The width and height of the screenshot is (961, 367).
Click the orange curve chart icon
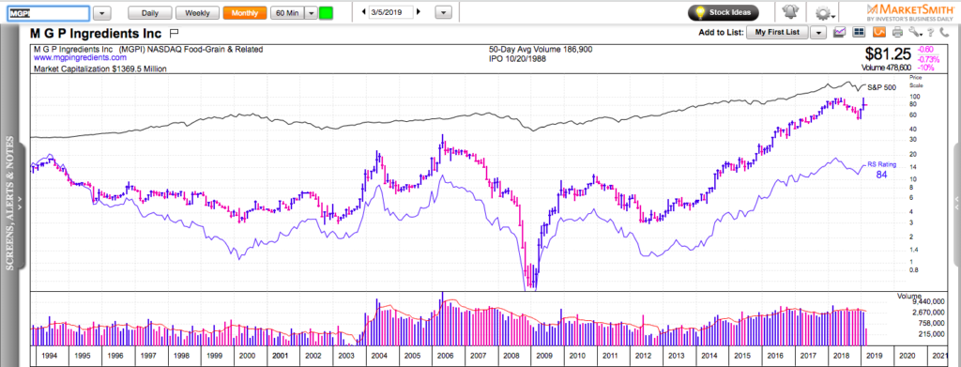(x=879, y=33)
